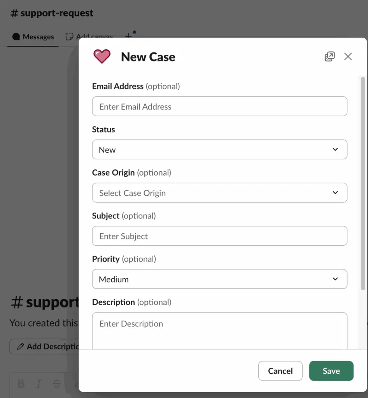Image resolution: width=368 pixels, height=398 pixels.
Task: Toggle italic formatting in message composer
Action: pos(39,384)
